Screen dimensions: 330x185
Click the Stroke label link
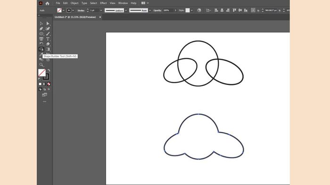81,10
